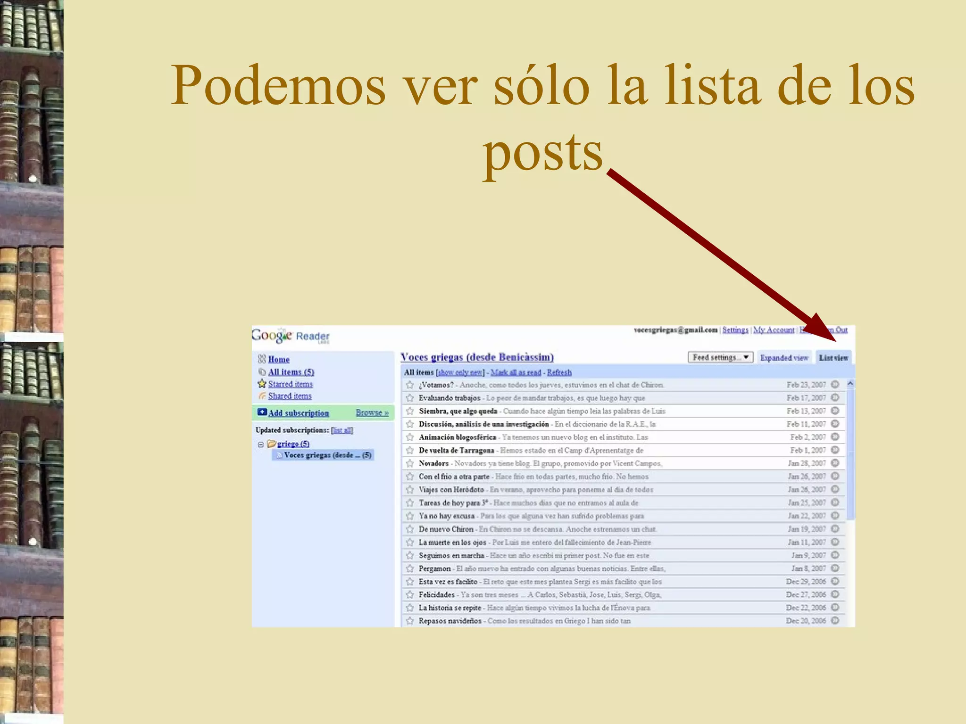The image size is (966, 724).
Task: Open original of Feb 23, 2007 post icon
Action: (x=835, y=384)
